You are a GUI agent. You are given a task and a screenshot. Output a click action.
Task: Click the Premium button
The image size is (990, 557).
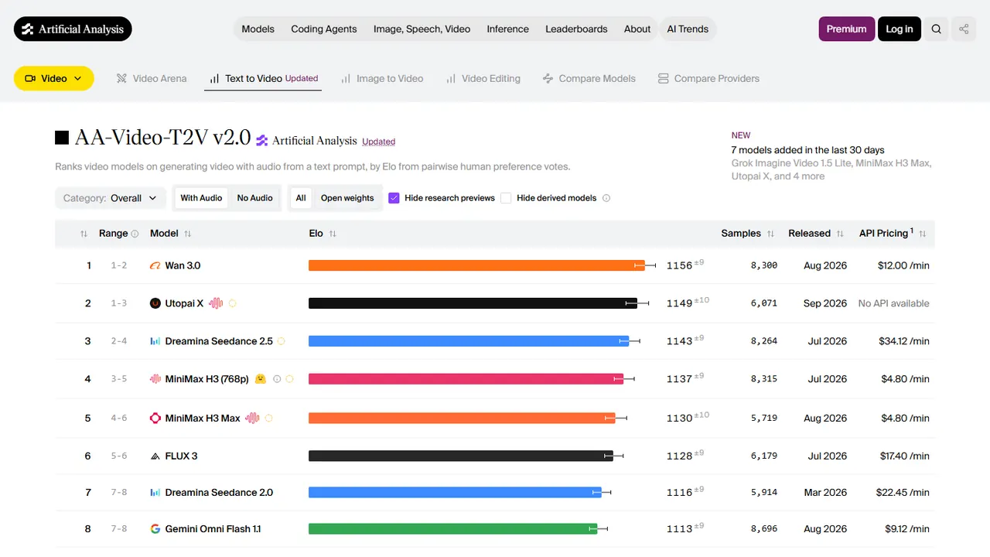tap(847, 29)
